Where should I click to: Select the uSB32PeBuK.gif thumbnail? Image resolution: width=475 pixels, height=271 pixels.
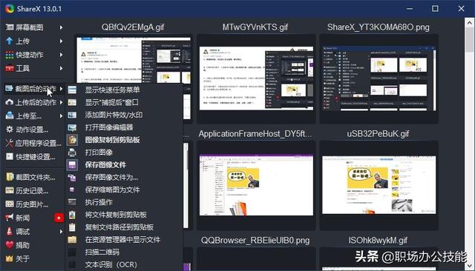[x=379, y=185]
